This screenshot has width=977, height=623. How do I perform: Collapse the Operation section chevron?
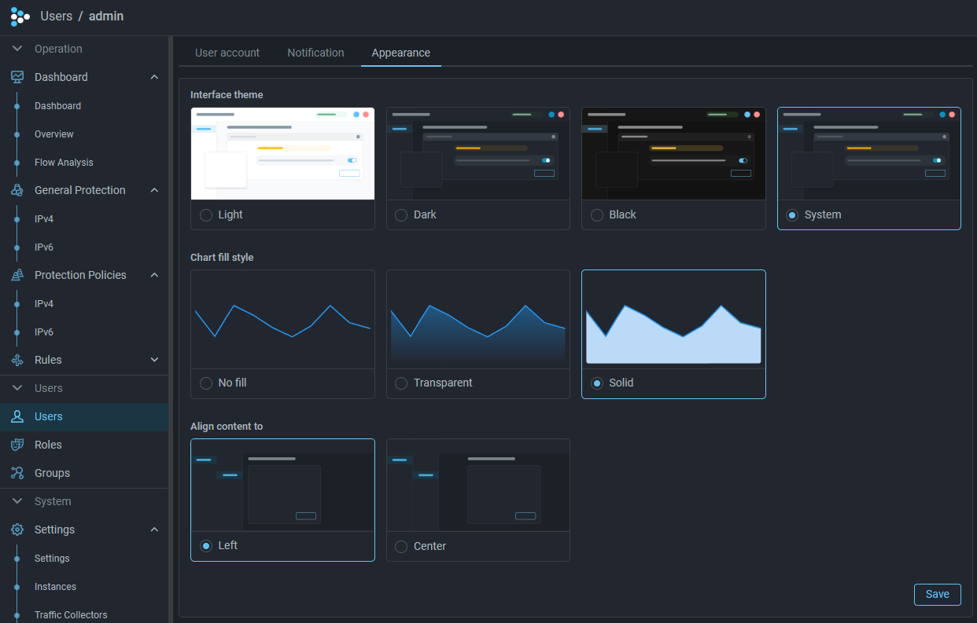(x=17, y=49)
